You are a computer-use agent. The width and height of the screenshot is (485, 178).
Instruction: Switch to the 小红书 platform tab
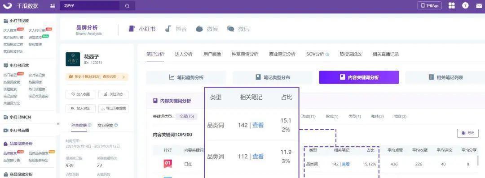point(142,29)
